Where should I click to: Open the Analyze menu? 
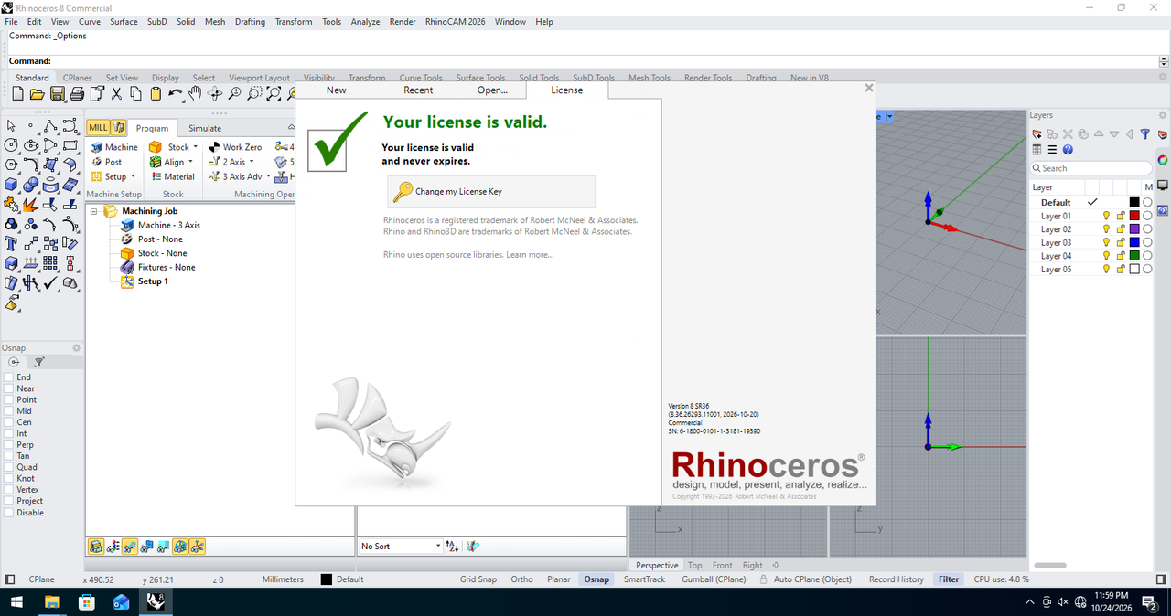(x=365, y=21)
